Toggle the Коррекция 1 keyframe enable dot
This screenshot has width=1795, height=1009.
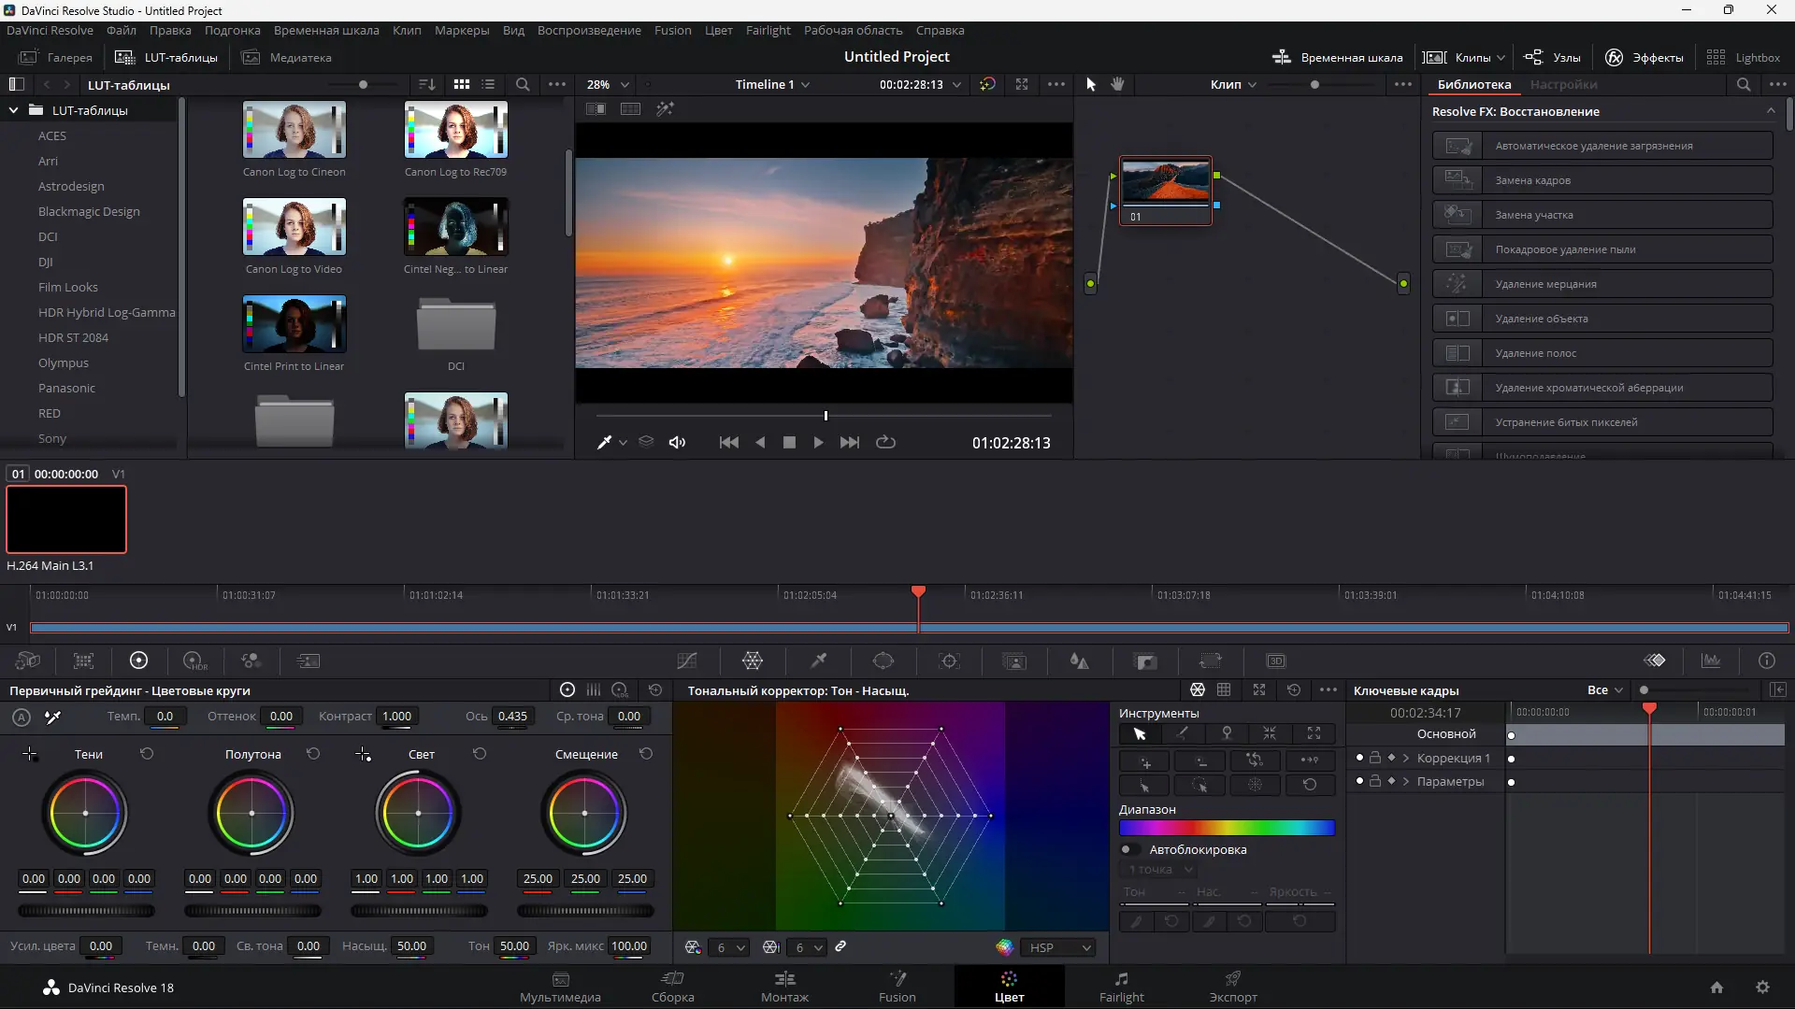pos(1359,758)
